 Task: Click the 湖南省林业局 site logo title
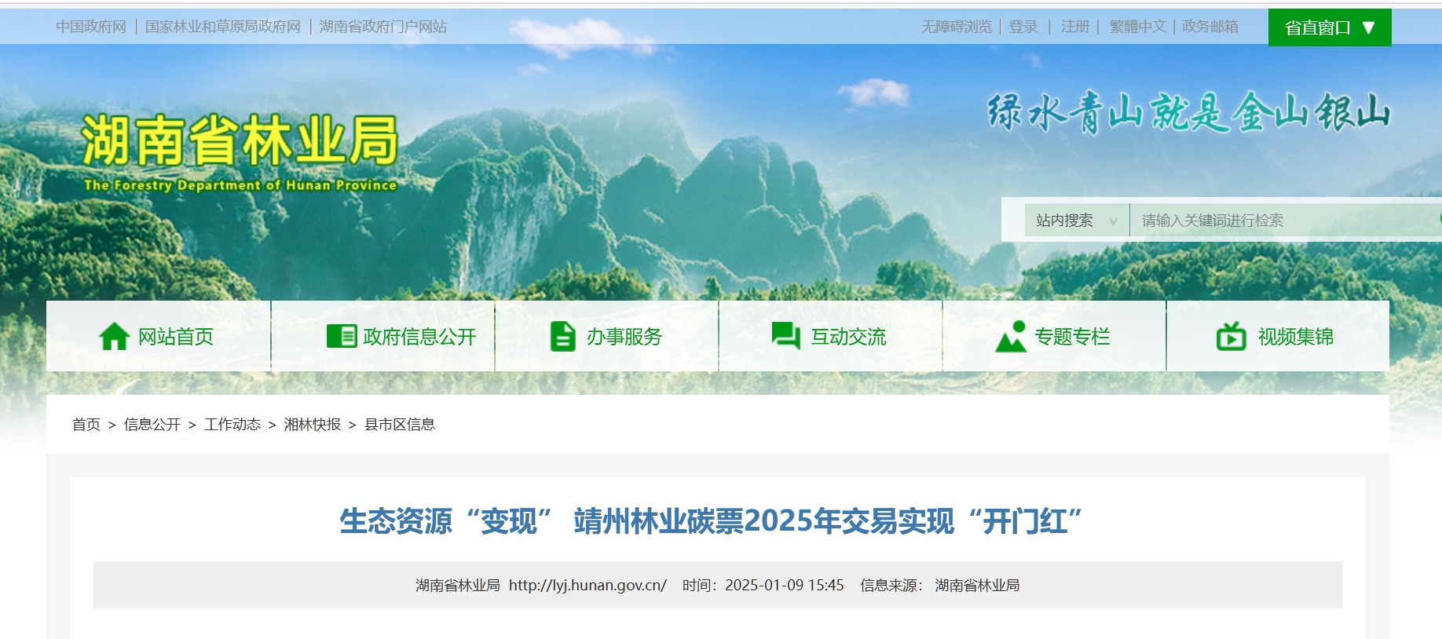coord(240,142)
